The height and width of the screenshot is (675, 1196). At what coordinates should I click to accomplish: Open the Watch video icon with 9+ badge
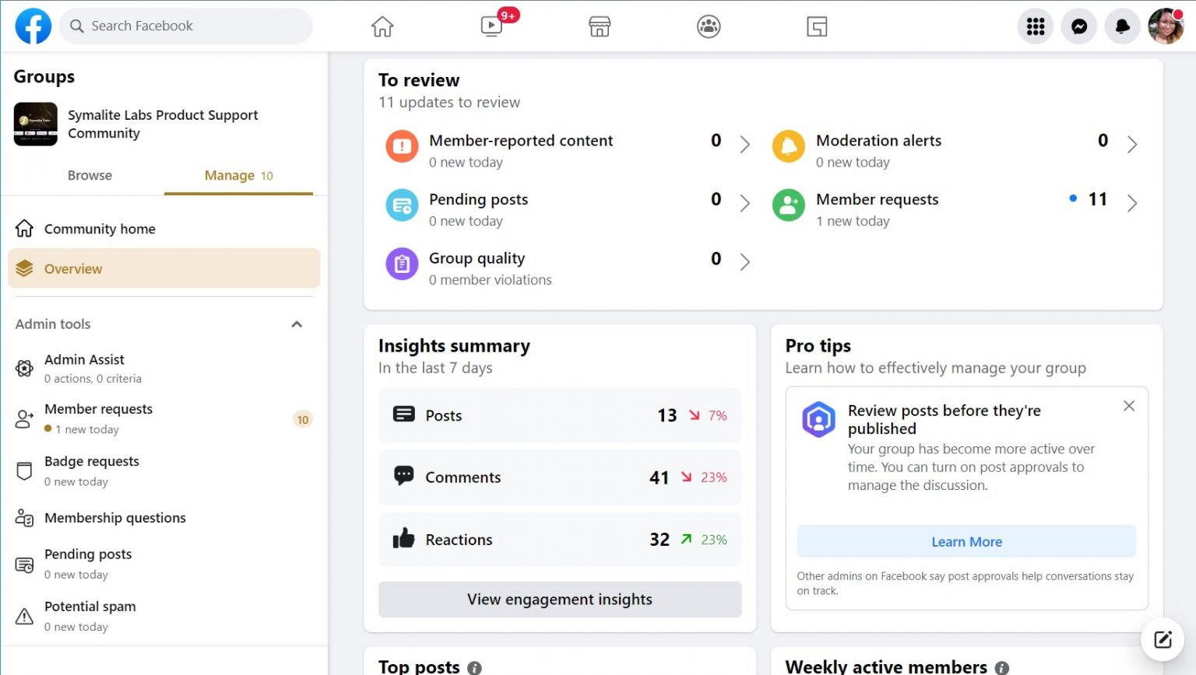491,26
